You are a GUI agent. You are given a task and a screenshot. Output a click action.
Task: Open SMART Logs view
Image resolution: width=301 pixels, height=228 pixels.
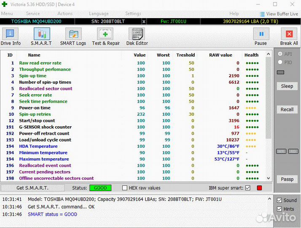tap(73, 36)
